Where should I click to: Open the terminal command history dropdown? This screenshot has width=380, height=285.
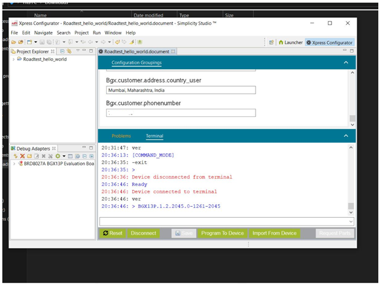pyautogui.click(x=351, y=221)
